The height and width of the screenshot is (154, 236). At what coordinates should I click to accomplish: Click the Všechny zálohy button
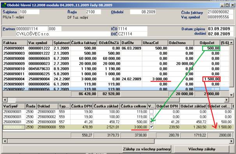pos(202,149)
